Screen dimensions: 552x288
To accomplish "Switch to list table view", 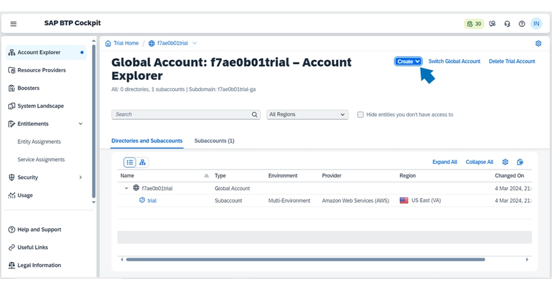I will tap(130, 162).
